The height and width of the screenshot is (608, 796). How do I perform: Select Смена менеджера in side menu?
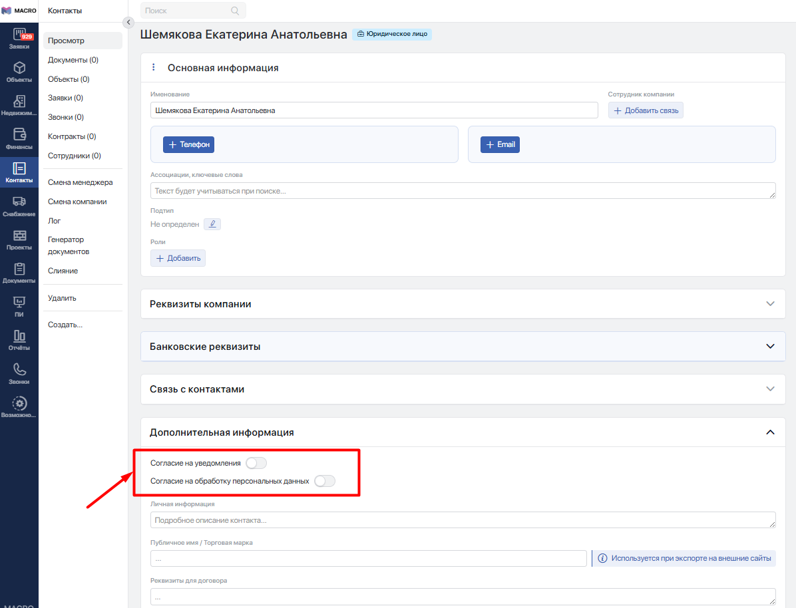pos(81,182)
